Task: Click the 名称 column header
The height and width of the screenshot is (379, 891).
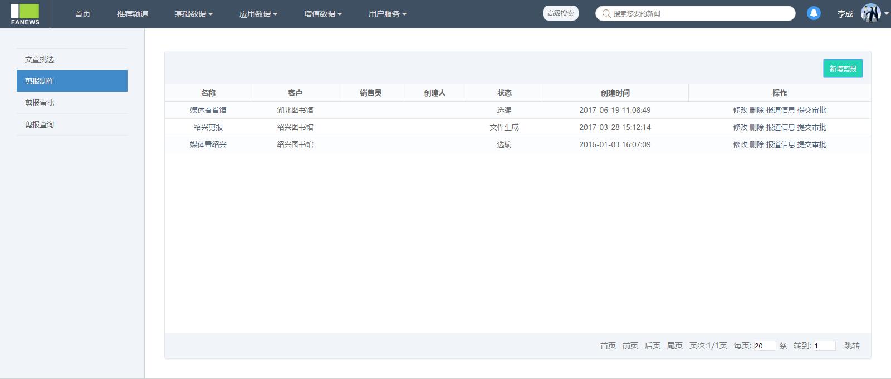Action: (208, 93)
